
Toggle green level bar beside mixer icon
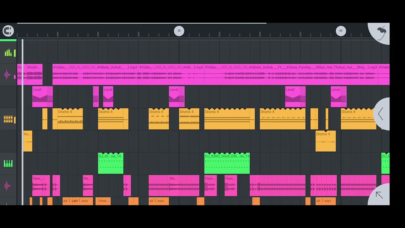(x=15, y=54)
